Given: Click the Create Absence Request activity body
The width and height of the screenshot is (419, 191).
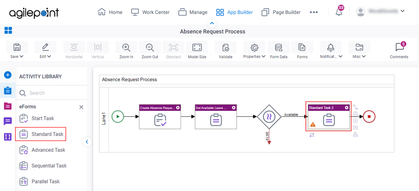Looking at the screenshot, I should (160, 120).
